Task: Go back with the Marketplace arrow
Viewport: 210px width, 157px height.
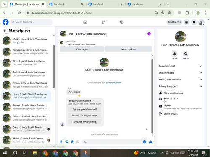Action: [5, 31]
